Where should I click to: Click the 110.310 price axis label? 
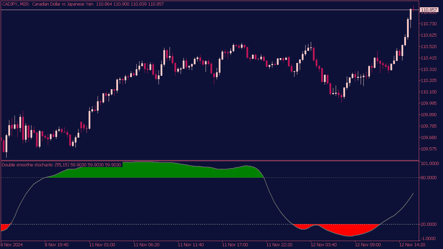428,69
